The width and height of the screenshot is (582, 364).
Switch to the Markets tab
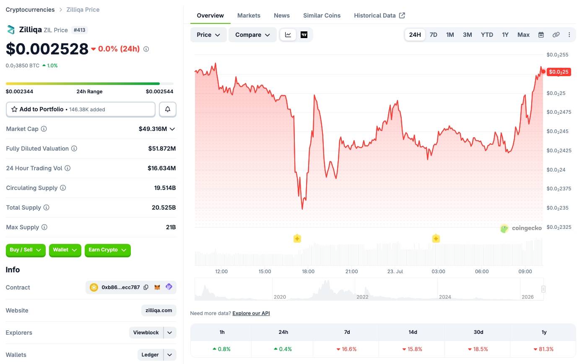click(249, 15)
